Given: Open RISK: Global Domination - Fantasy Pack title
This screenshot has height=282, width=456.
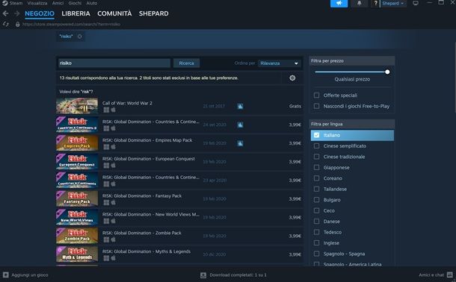Looking at the screenshot, I should (142, 195).
